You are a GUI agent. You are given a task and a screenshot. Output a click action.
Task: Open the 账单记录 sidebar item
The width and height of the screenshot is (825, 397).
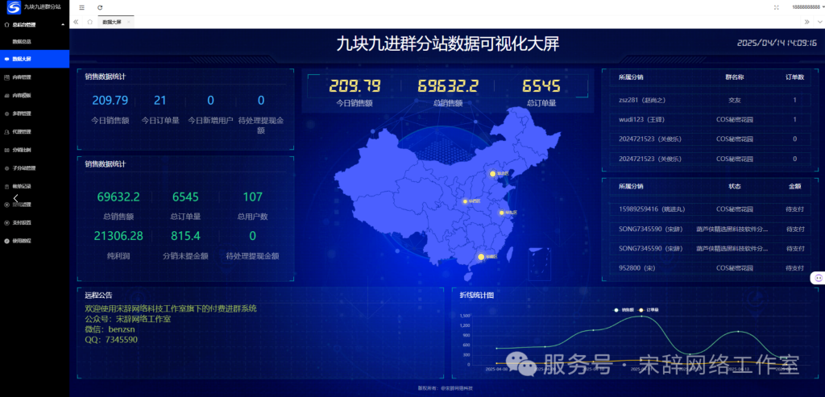[35, 186]
